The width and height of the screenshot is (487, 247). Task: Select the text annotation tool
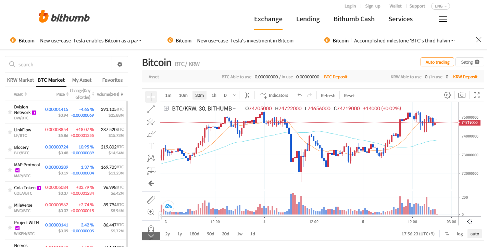pos(151,146)
